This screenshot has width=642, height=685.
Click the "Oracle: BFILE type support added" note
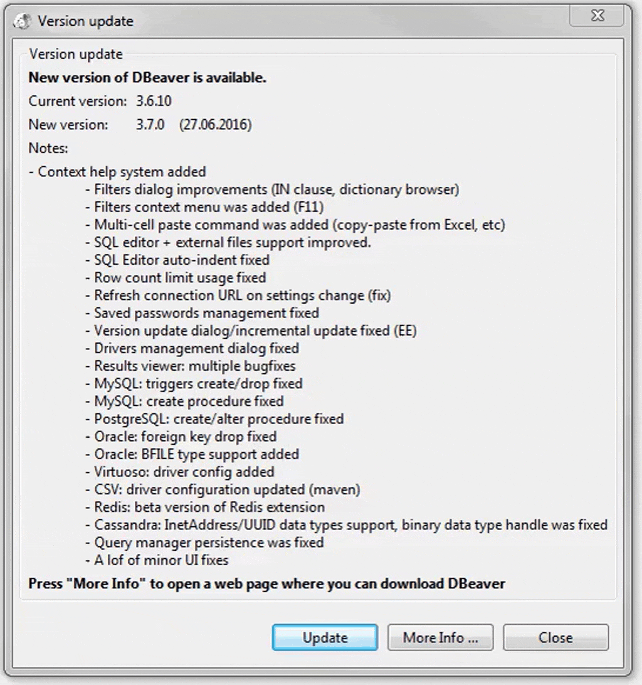pos(196,454)
